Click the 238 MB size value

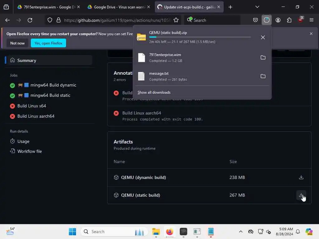pyautogui.click(x=237, y=177)
